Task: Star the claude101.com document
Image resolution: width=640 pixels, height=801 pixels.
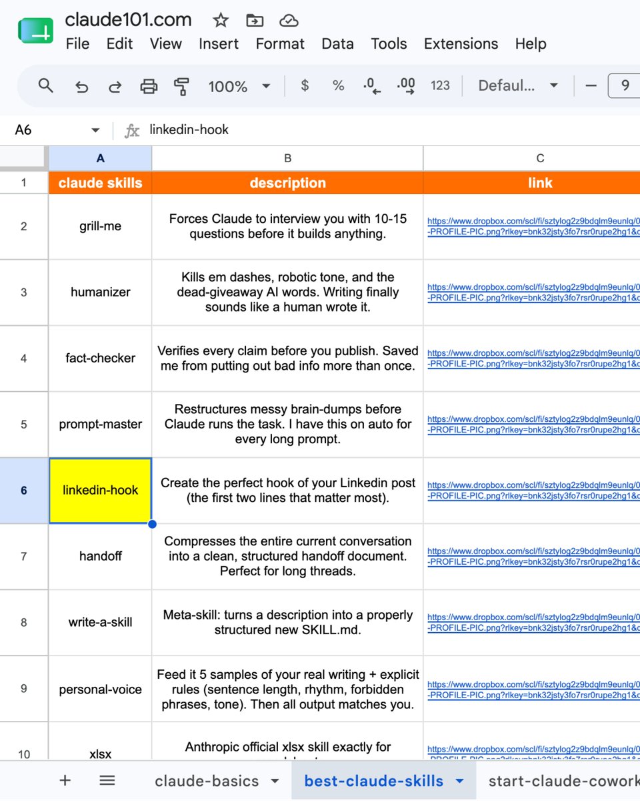Action: (x=220, y=20)
